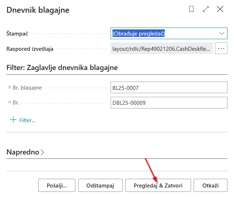The image size is (234, 198).
Task: Remove the Br. blagajne filter
Action: point(9,87)
